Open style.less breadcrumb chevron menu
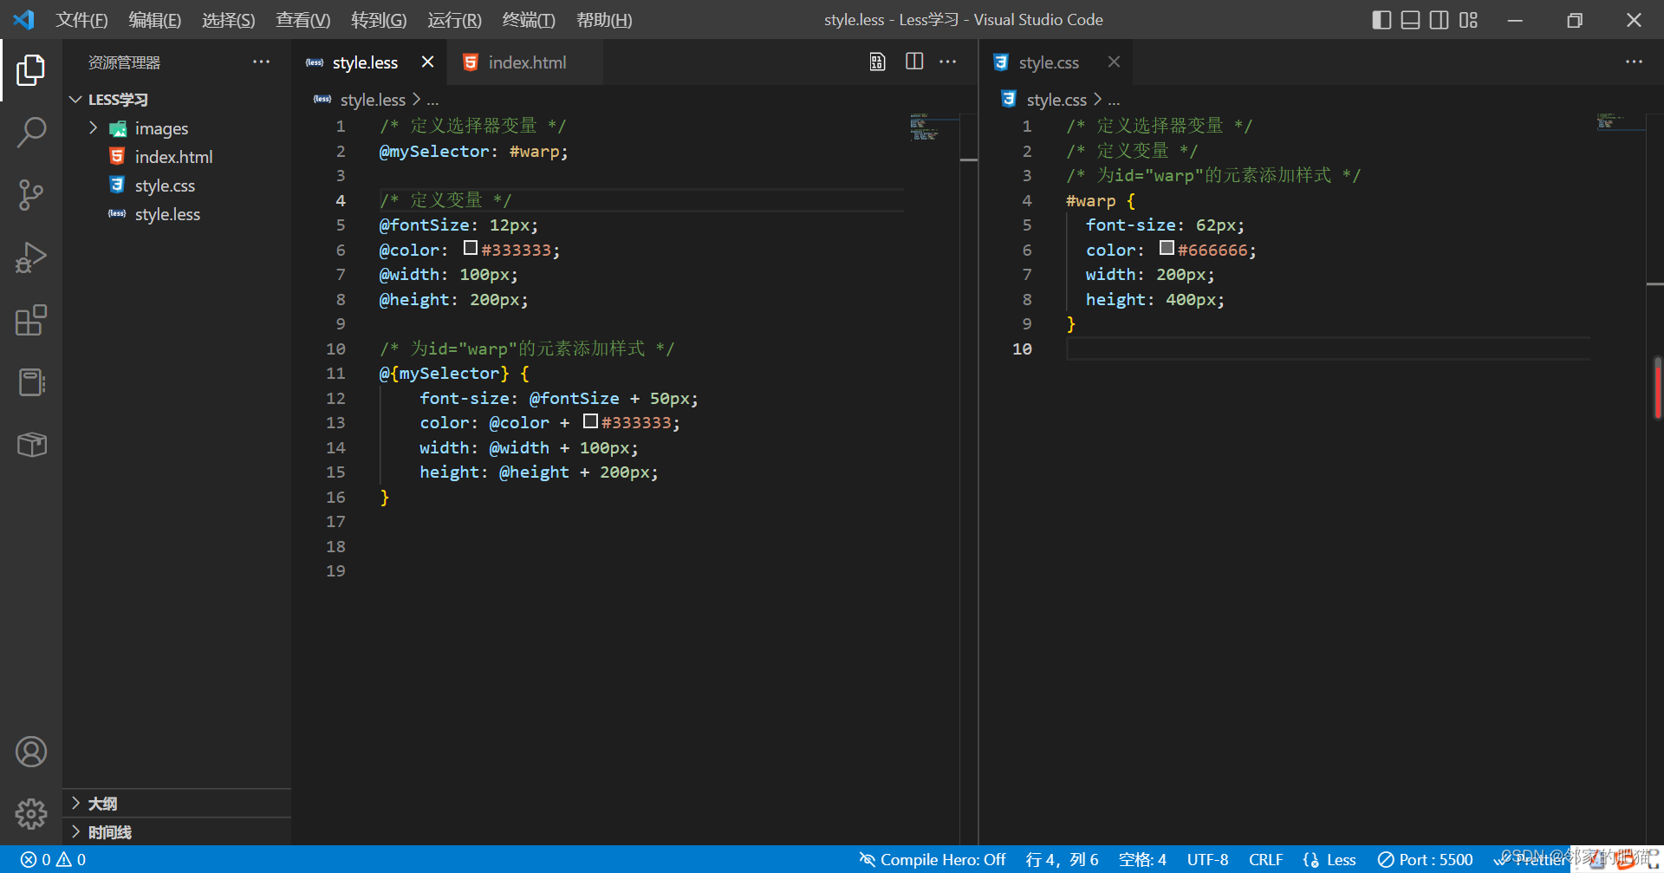1664x873 pixels. (x=417, y=100)
